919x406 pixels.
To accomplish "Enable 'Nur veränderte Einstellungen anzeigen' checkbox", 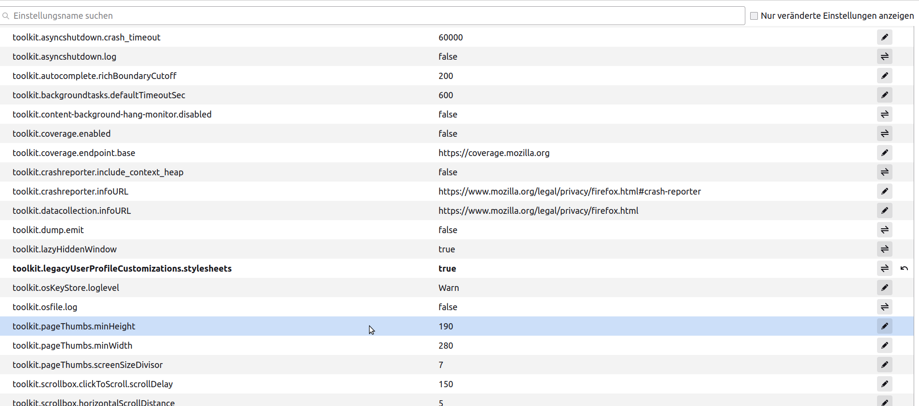I will click(x=754, y=16).
